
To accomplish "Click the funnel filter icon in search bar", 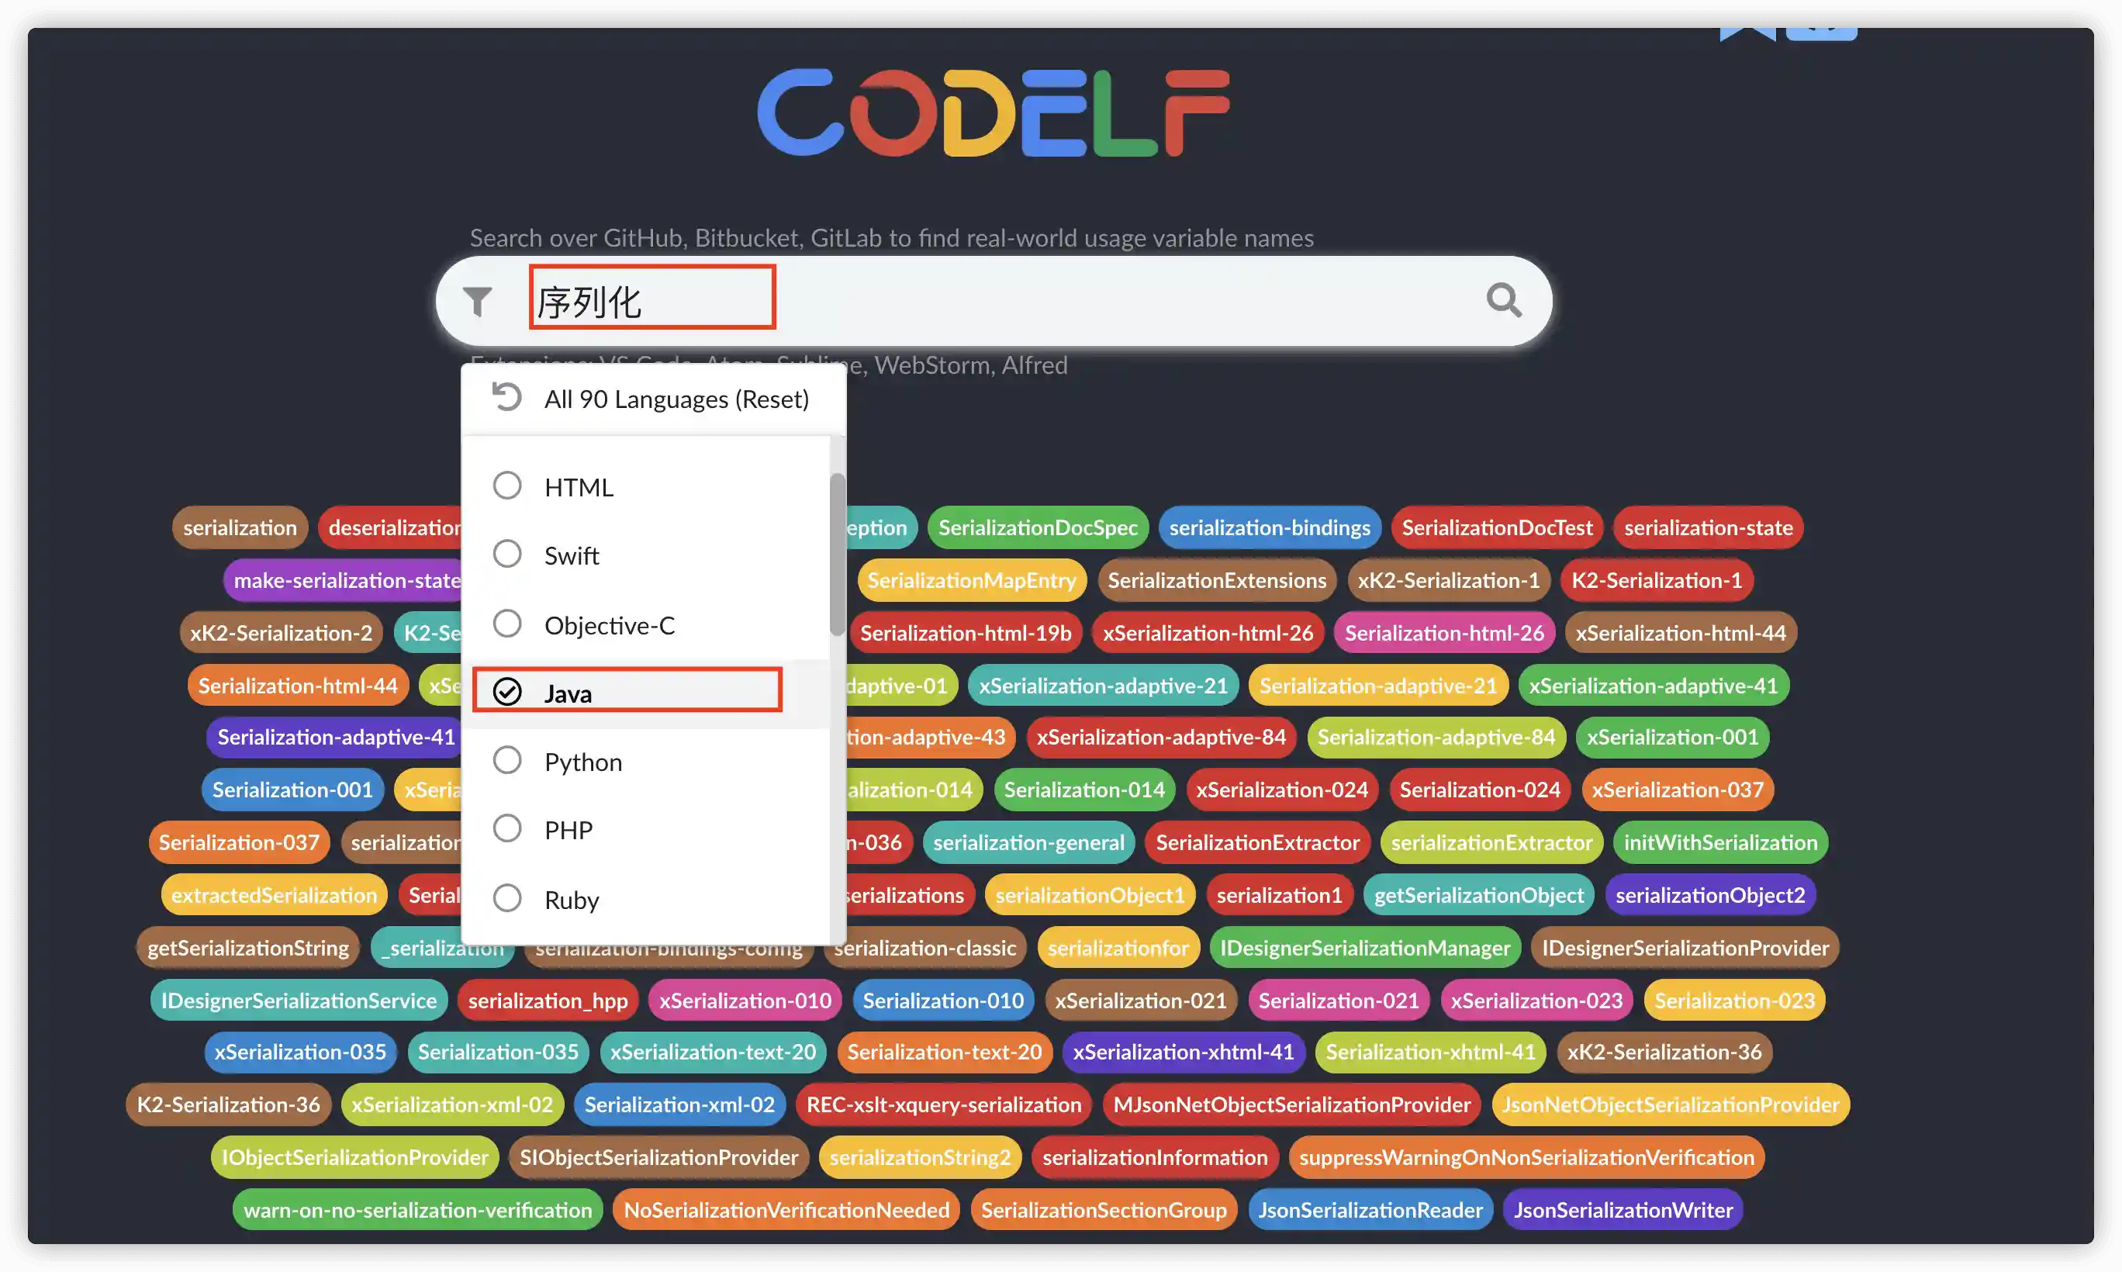I will coord(477,301).
